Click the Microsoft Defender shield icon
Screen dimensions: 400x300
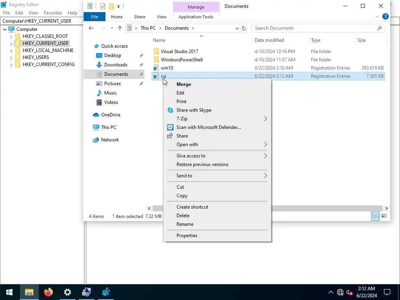(x=170, y=127)
